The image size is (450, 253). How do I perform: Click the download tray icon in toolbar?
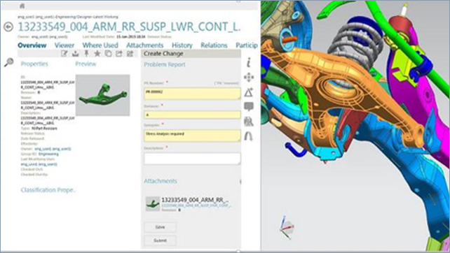[75, 53]
